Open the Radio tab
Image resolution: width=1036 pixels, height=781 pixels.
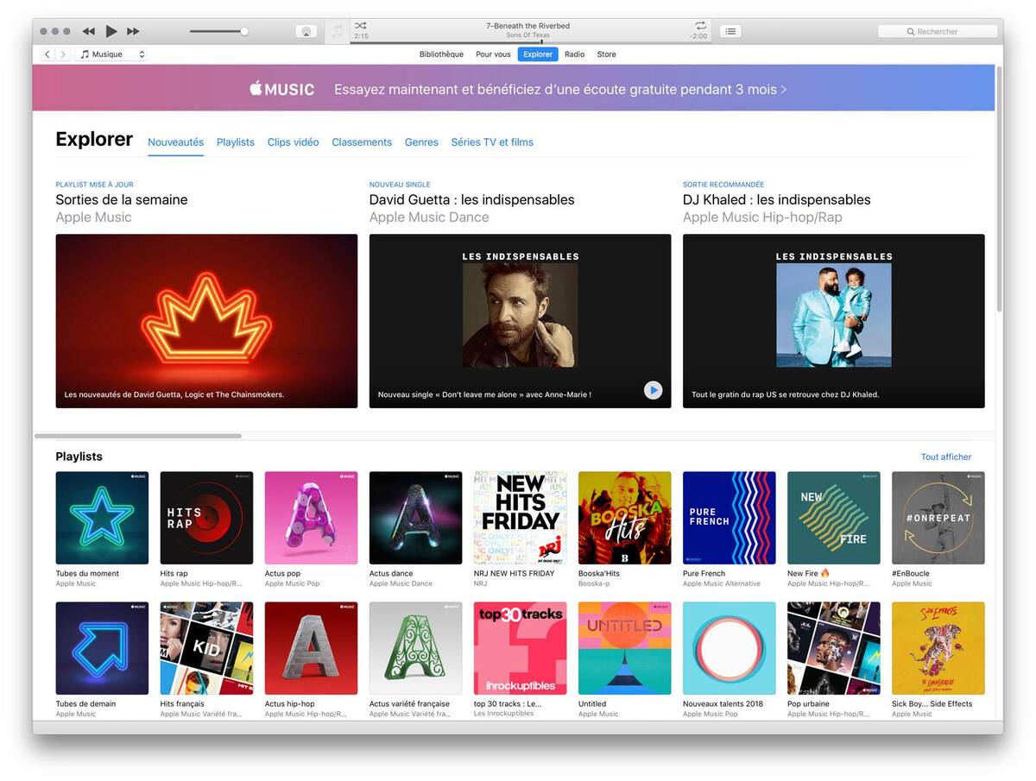coord(574,54)
